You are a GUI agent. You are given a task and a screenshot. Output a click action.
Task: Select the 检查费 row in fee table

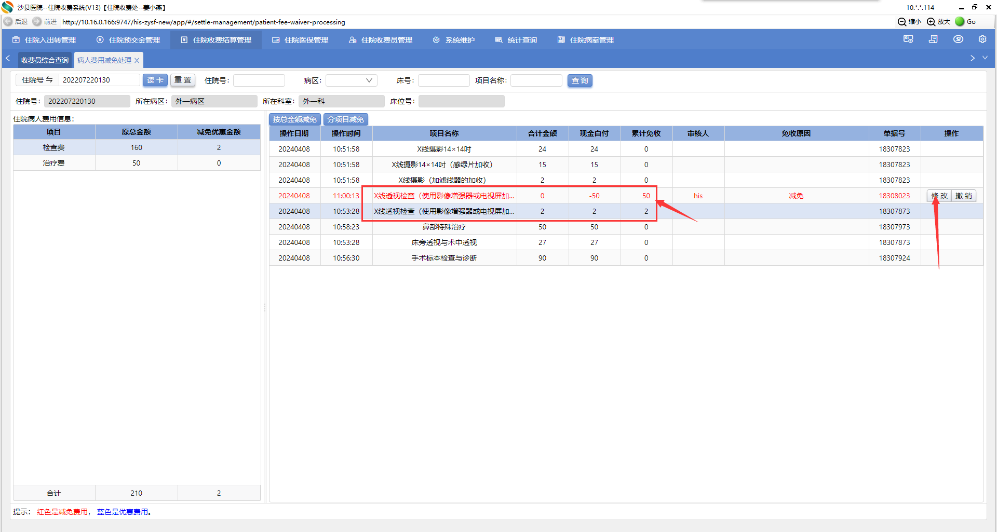point(137,147)
